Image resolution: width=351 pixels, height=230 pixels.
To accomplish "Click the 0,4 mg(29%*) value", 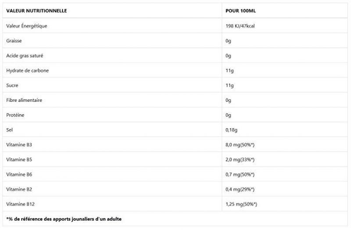I will point(240,189).
